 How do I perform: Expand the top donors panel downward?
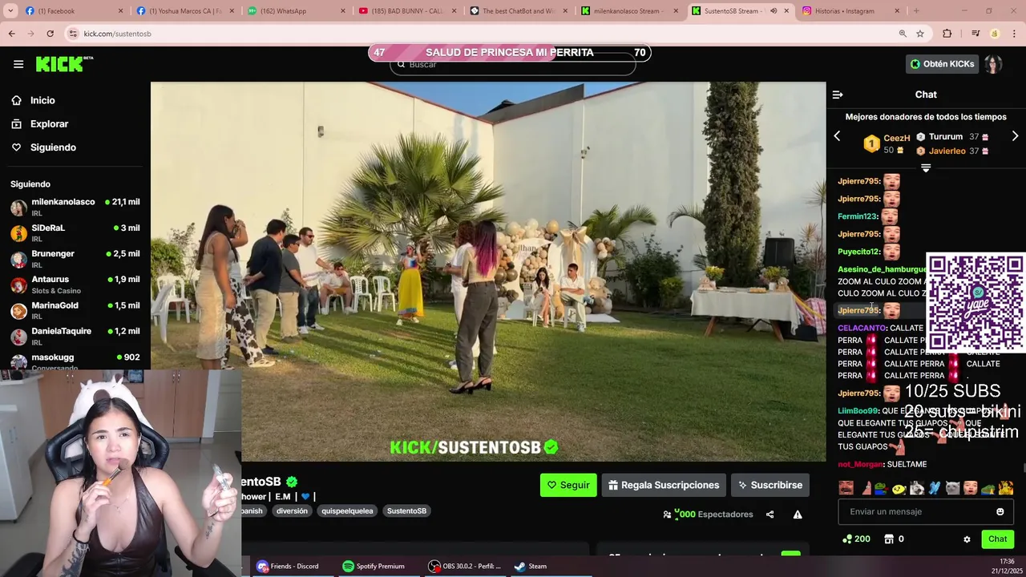(x=926, y=168)
